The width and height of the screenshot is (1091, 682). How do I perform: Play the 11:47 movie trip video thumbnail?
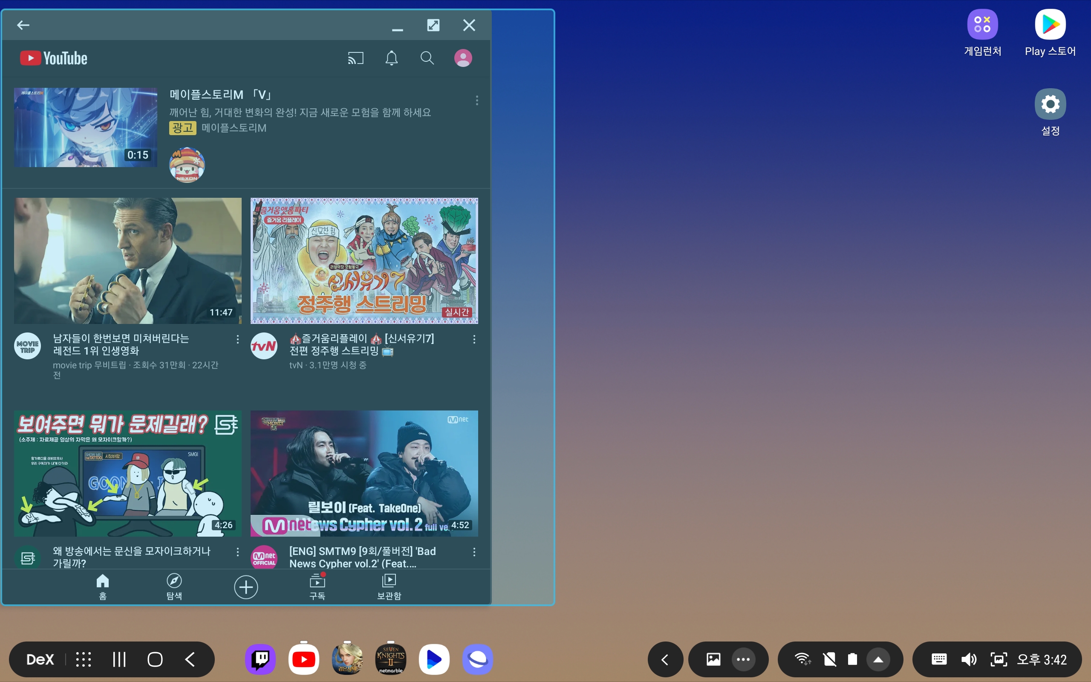tap(127, 260)
